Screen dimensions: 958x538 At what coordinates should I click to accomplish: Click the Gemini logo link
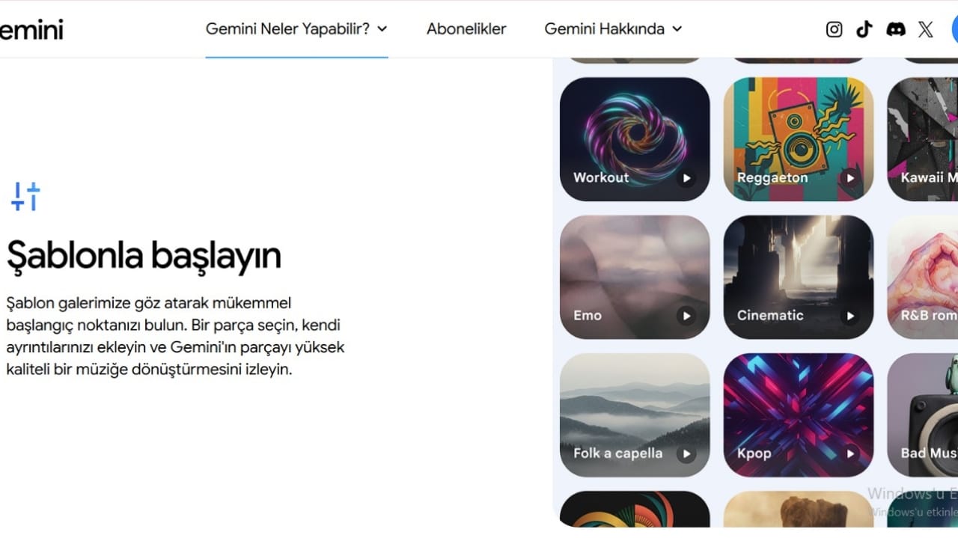pyautogui.click(x=31, y=30)
